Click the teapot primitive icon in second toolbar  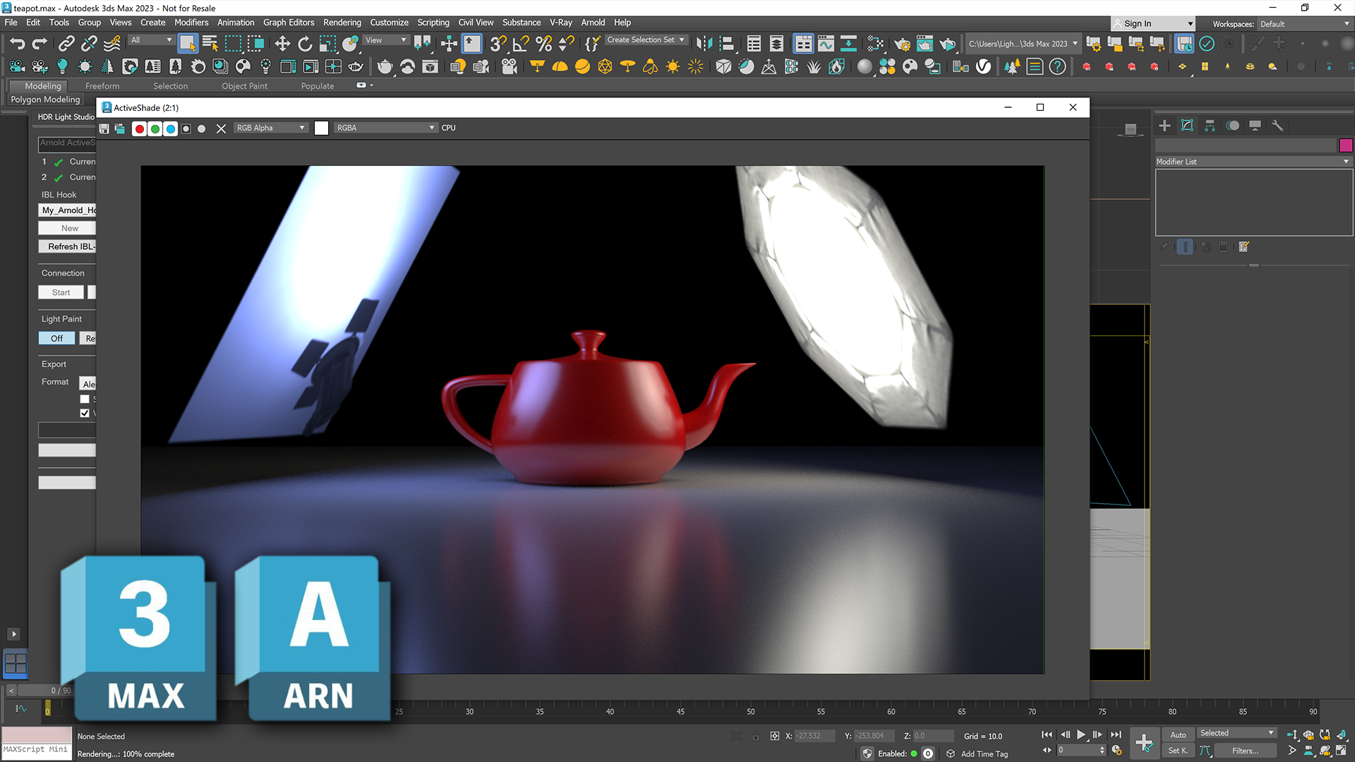pyautogui.click(x=385, y=67)
